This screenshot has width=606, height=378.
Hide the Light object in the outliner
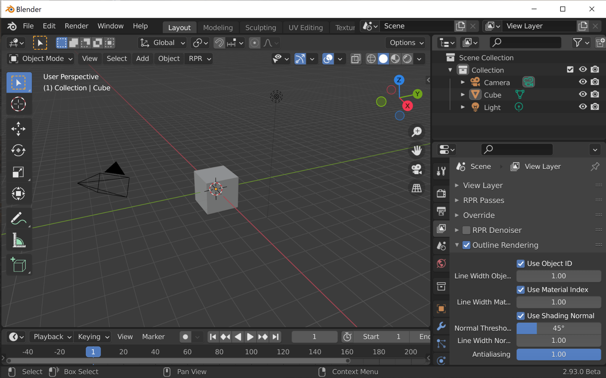[x=582, y=107]
